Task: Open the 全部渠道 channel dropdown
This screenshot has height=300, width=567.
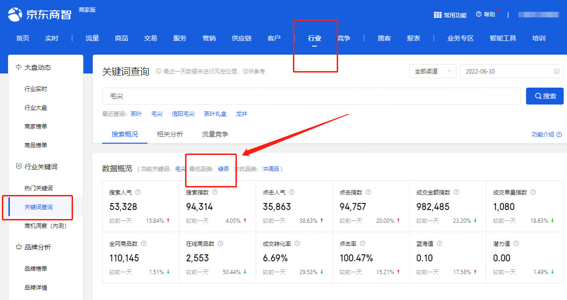Action: 432,71
